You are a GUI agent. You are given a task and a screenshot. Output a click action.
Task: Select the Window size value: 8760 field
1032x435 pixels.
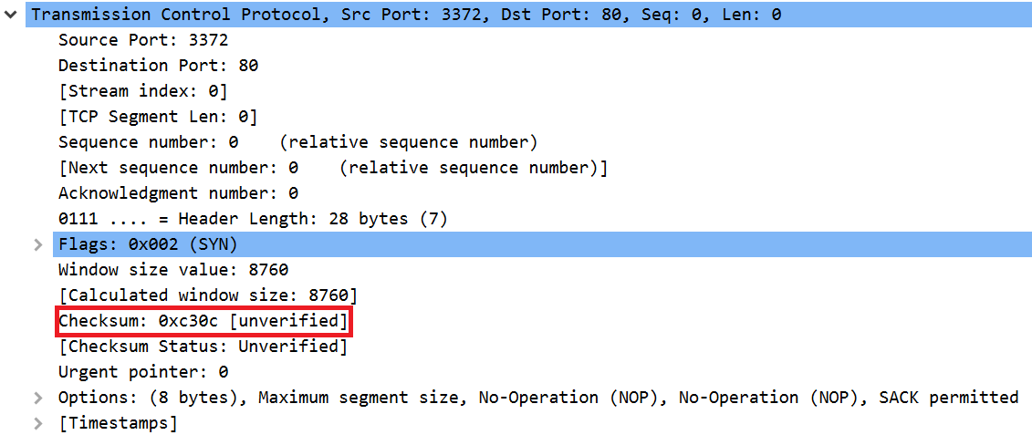173,270
